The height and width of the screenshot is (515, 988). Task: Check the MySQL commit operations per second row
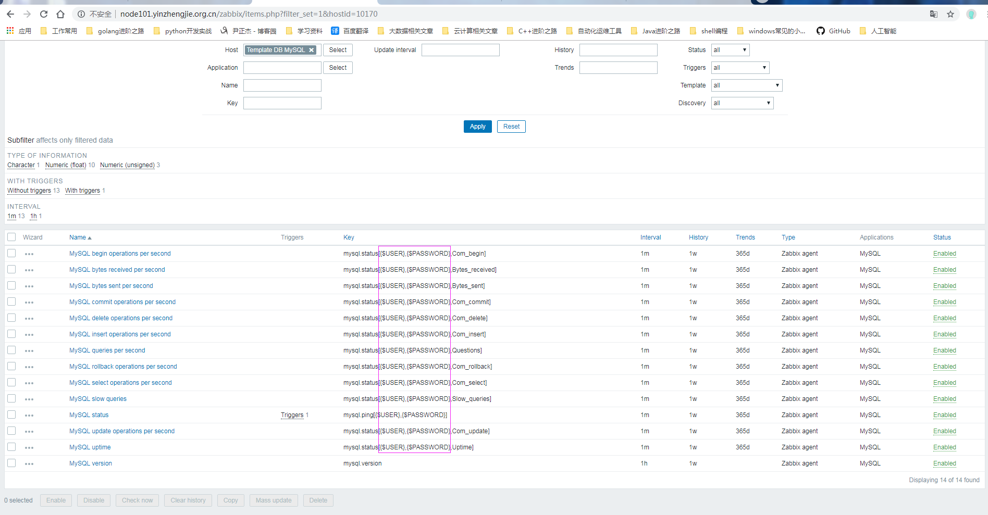[x=11, y=302]
